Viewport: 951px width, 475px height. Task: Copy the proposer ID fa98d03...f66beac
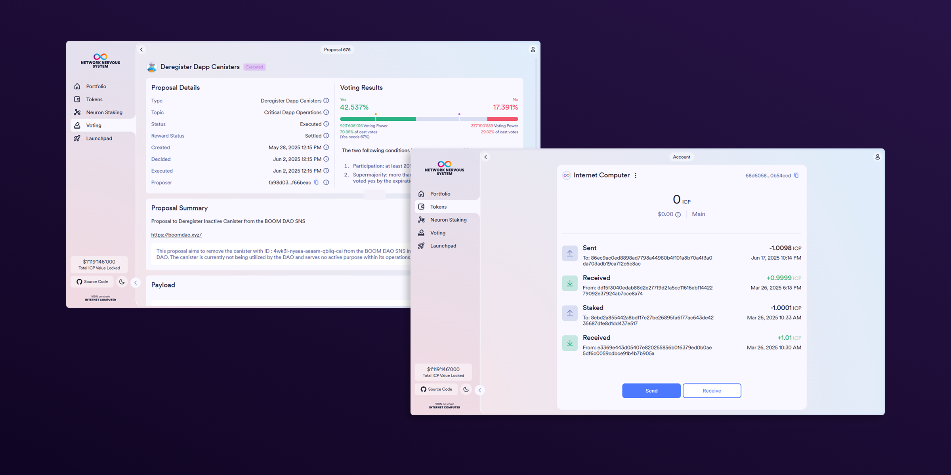pyautogui.click(x=316, y=182)
